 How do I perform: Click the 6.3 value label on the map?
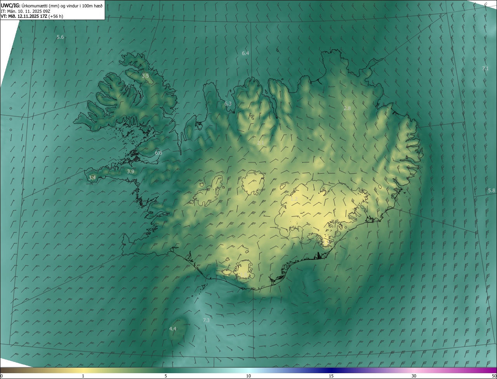pyautogui.click(x=228, y=104)
